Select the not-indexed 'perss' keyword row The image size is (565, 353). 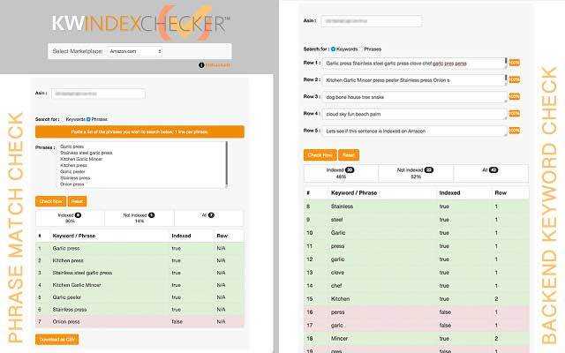click(x=417, y=312)
